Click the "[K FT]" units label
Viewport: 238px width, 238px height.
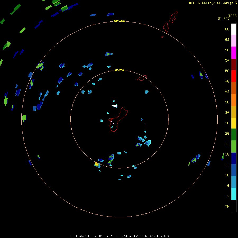point(223,18)
